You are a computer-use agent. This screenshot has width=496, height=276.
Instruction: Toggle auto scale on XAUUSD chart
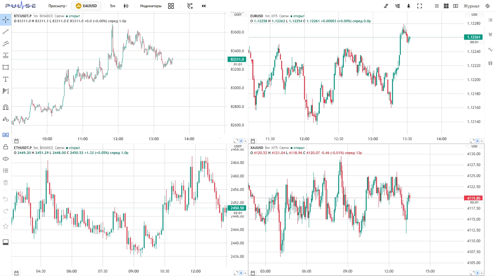[x=477, y=273]
